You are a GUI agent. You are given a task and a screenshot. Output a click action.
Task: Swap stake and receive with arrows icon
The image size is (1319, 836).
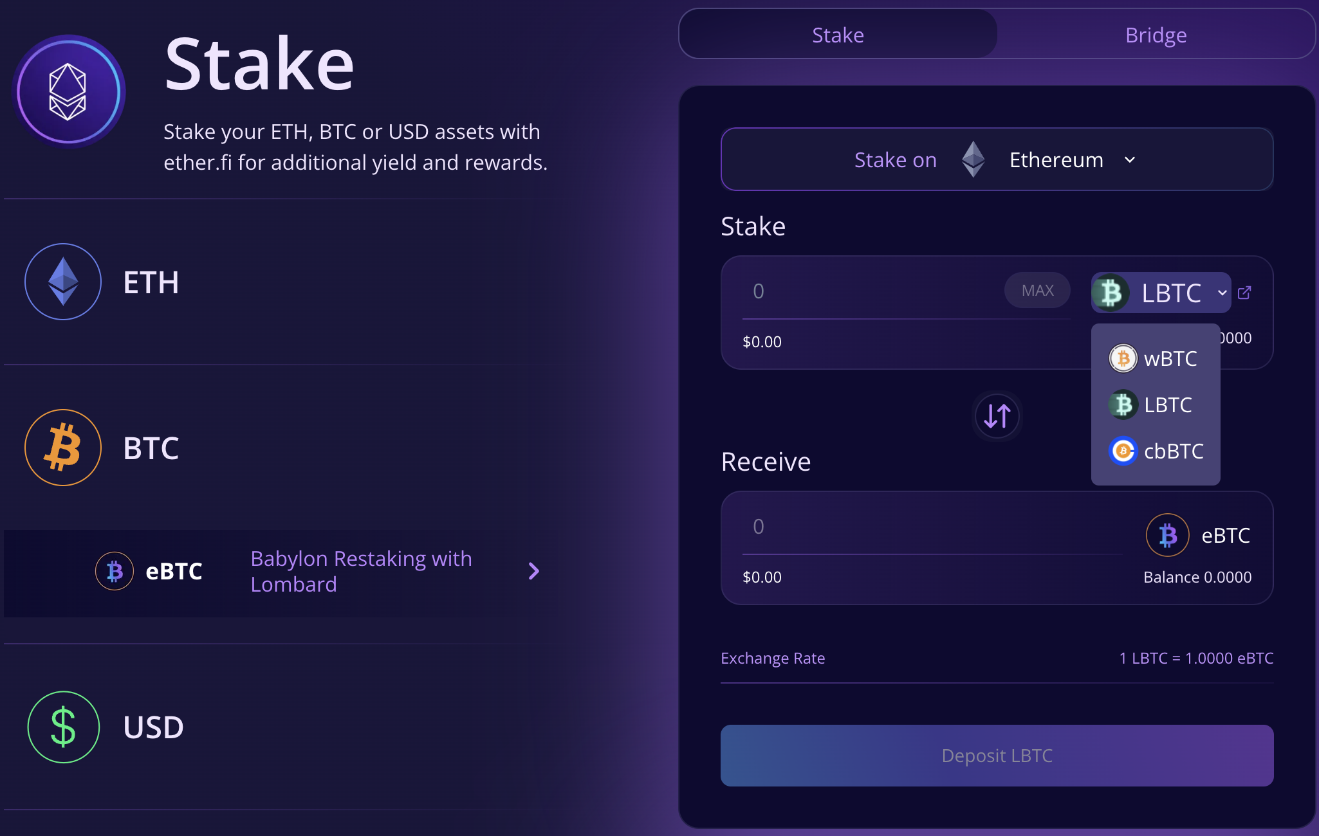(x=997, y=415)
